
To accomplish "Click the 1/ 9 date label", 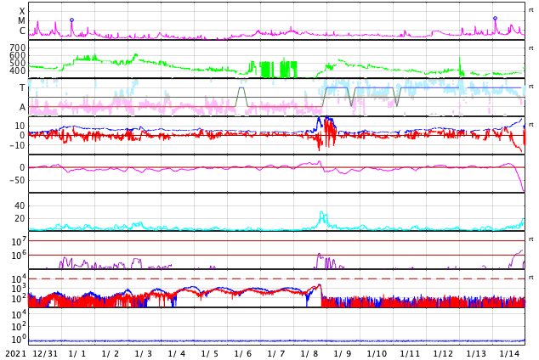I will (343, 354).
